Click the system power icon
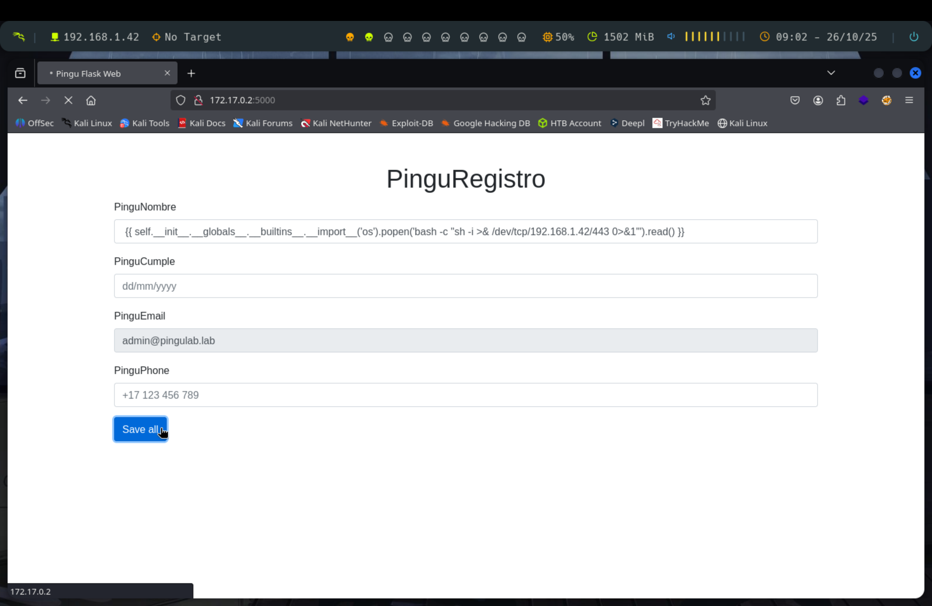 914,37
